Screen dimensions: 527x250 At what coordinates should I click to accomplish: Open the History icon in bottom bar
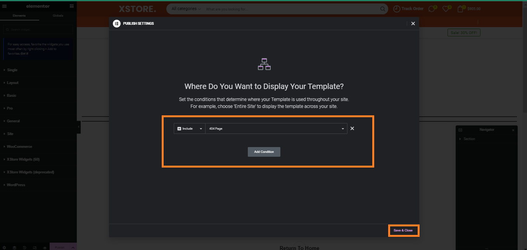pos(24,248)
